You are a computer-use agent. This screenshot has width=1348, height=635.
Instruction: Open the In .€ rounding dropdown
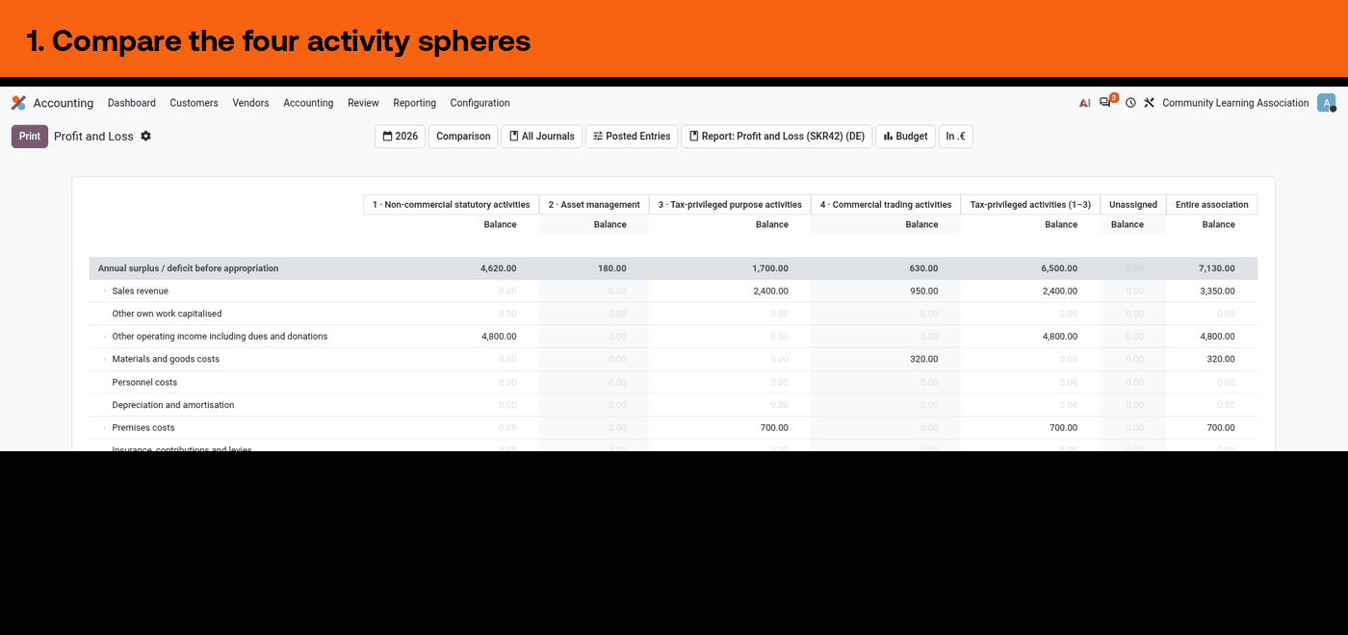955,137
